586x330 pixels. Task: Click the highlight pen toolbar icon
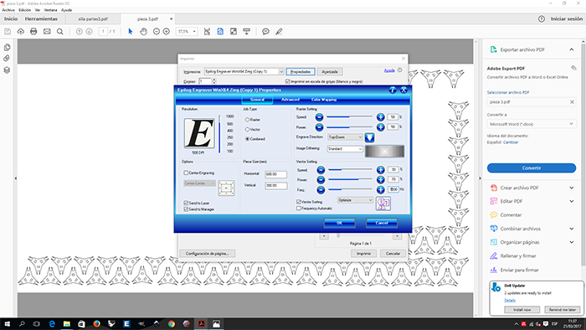(x=279, y=32)
